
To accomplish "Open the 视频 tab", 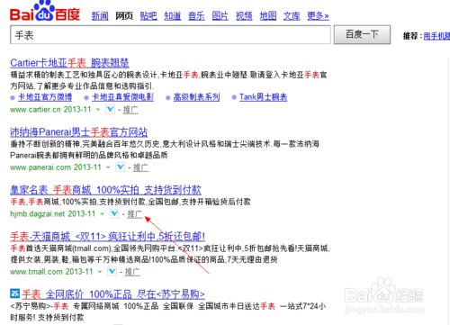I will pos(244,15).
